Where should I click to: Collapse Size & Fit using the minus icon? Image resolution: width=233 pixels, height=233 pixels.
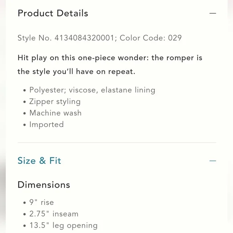(213, 161)
